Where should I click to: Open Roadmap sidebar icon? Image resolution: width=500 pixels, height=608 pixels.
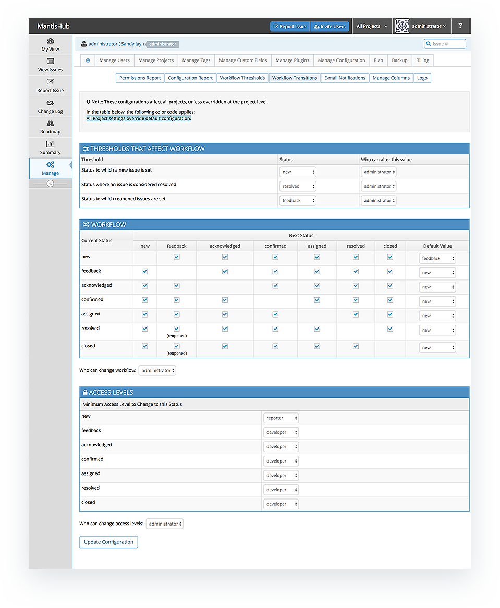pos(51,123)
